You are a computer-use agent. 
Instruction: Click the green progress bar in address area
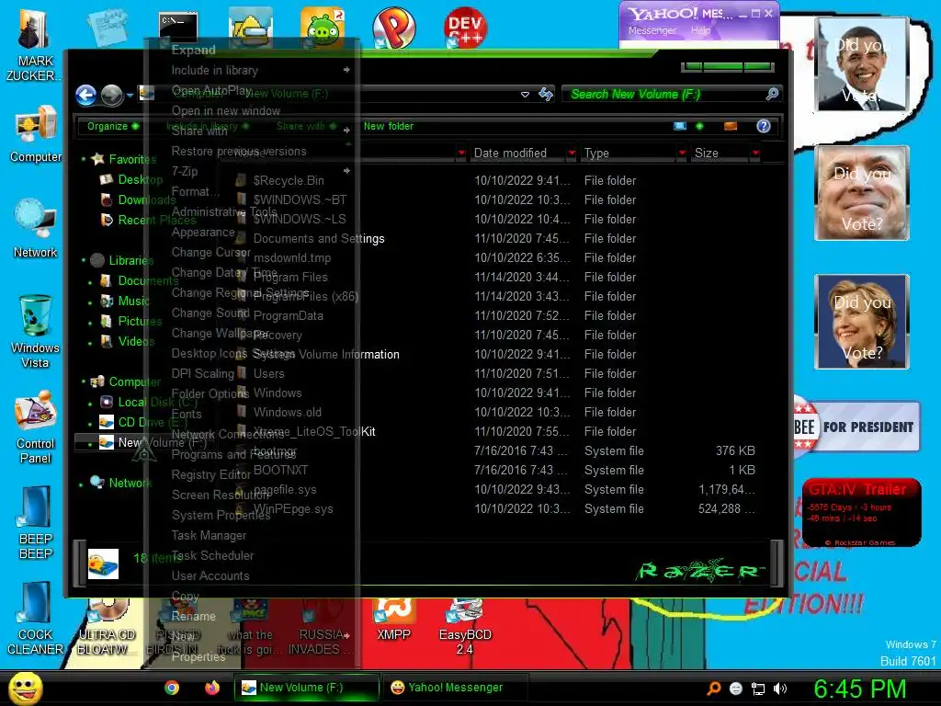(728, 66)
